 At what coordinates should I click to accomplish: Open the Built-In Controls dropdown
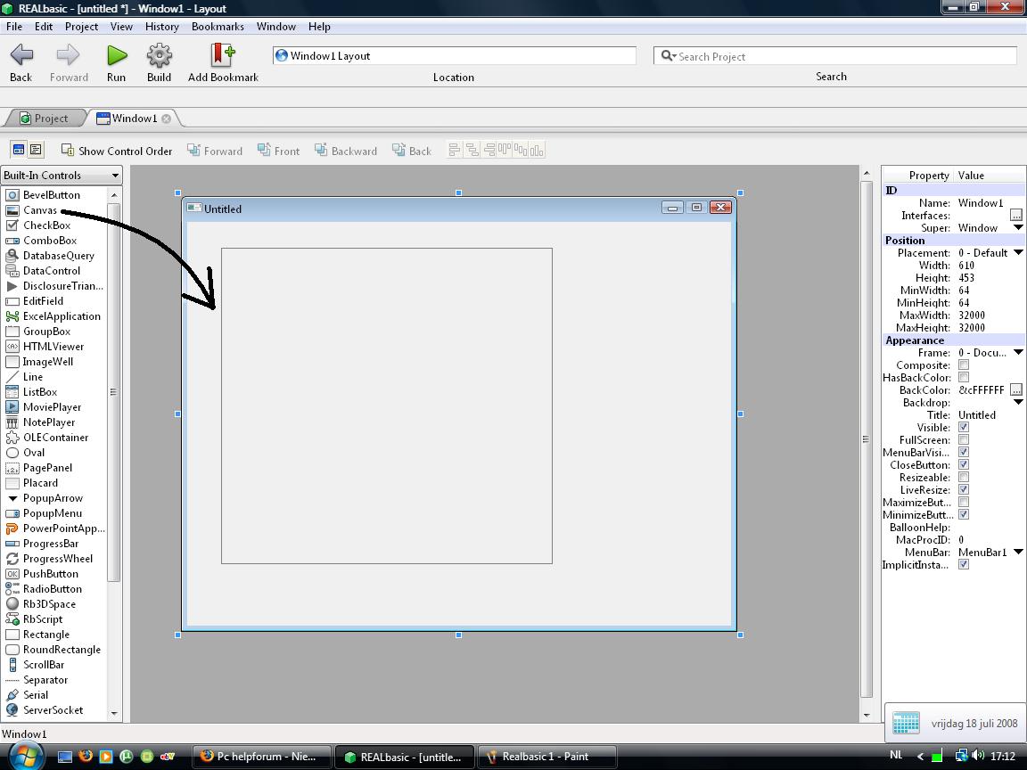[112, 175]
